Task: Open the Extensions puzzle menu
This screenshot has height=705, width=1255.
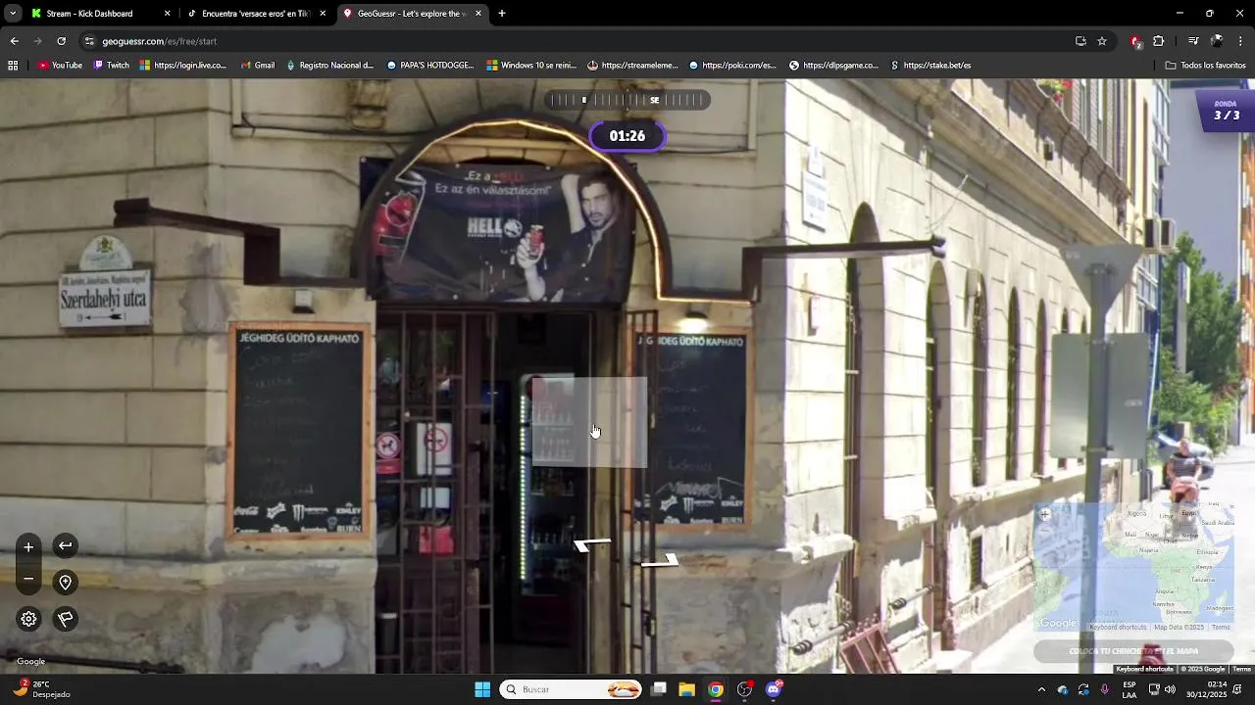Action: pyautogui.click(x=1158, y=41)
